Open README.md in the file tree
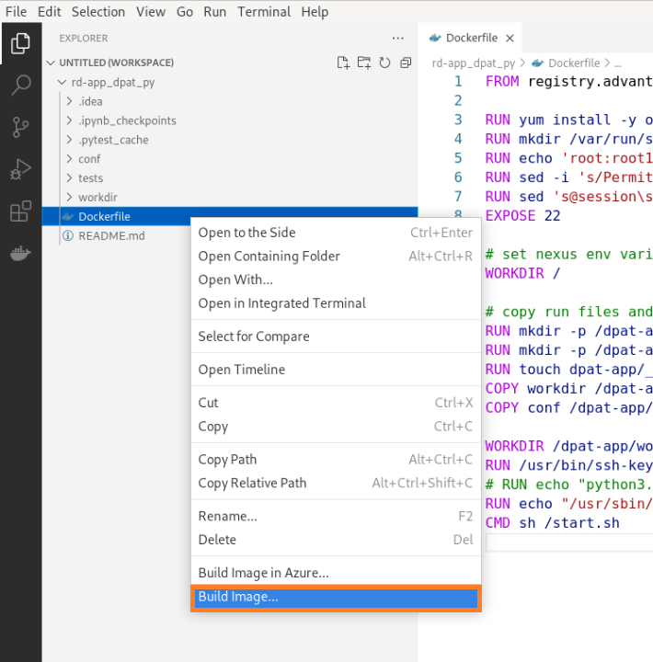Viewport: 653px width, 662px height. pyautogui.click(x=111, y=236)
